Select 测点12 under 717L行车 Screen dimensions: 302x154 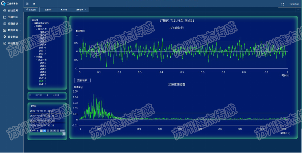[x=42, y=84]
